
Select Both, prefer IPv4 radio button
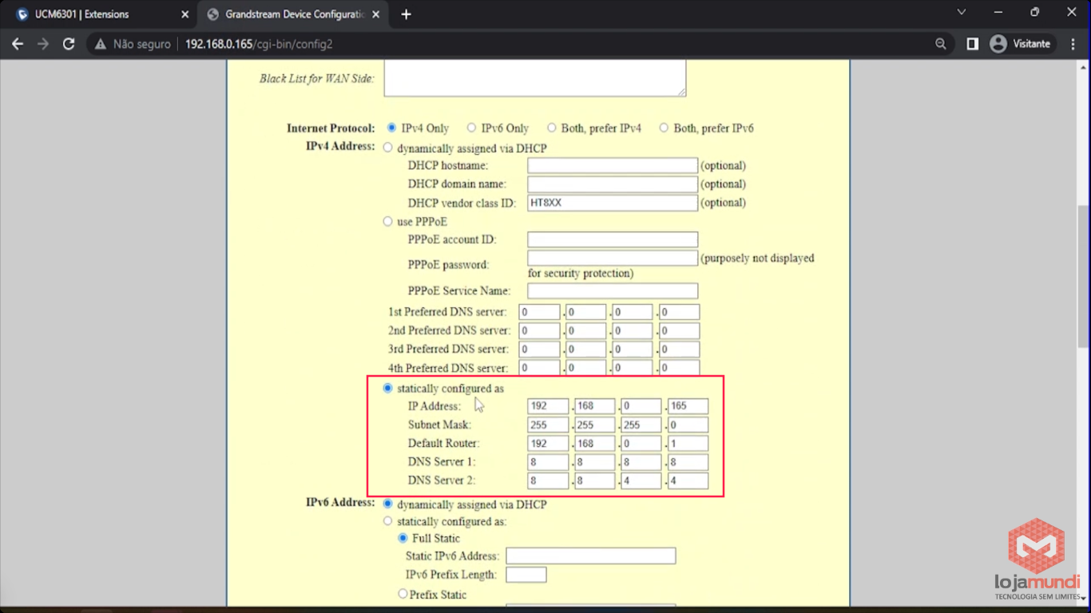point(551,128)
